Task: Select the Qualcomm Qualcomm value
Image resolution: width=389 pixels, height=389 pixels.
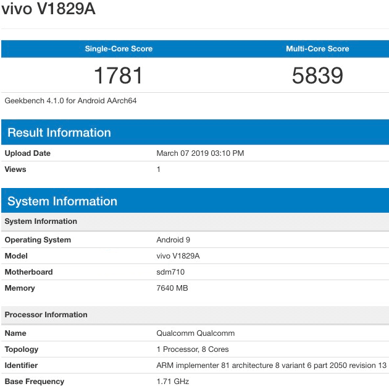Action: pos(196,333)
